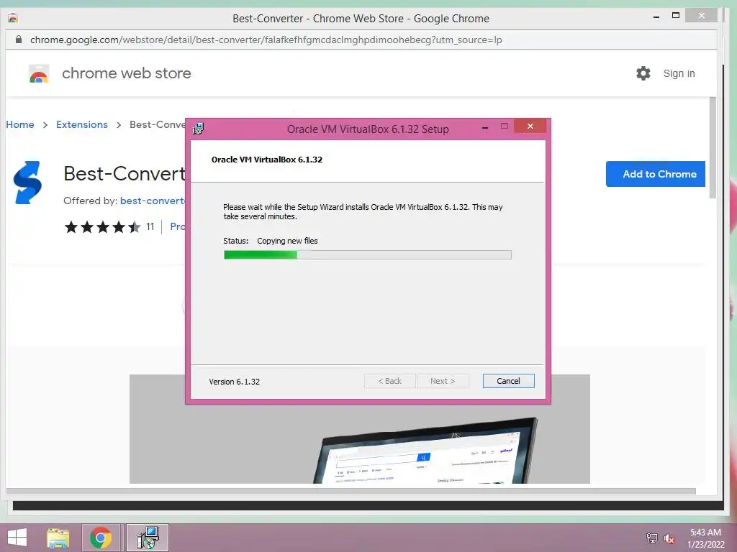
Task: Click the Best-Converter breadcrumb text
Action: 157,124
